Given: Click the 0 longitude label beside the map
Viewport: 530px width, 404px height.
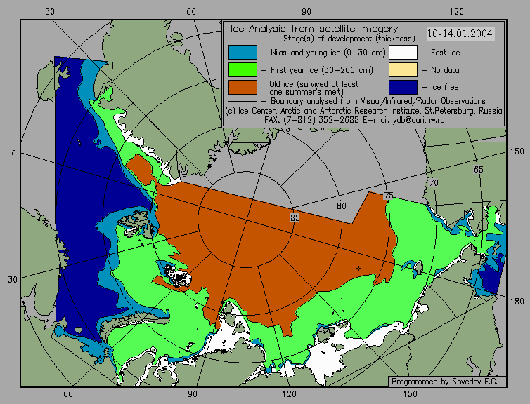Looking at the screenshot, I should tap(13, 154).
